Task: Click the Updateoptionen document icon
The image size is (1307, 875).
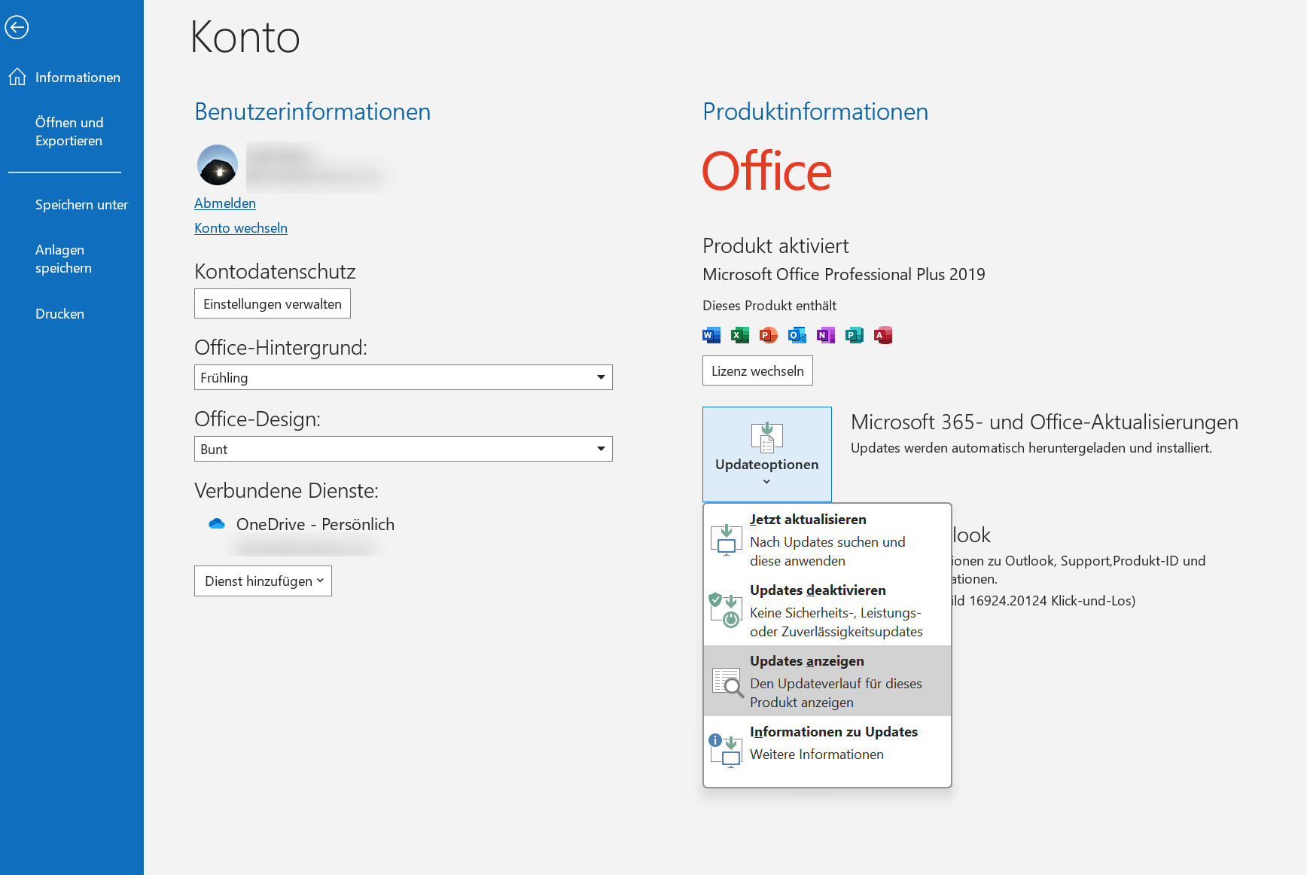Action: point(767,437)
